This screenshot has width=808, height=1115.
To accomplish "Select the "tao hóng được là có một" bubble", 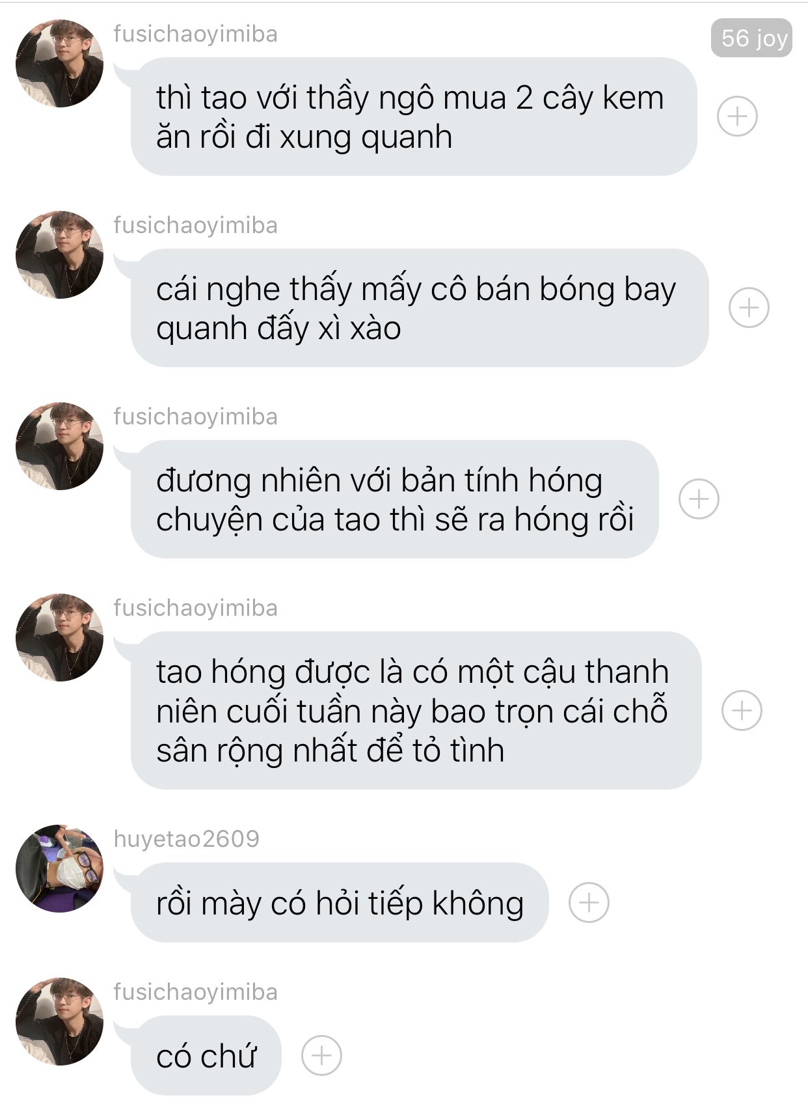I will click(416, 710).
